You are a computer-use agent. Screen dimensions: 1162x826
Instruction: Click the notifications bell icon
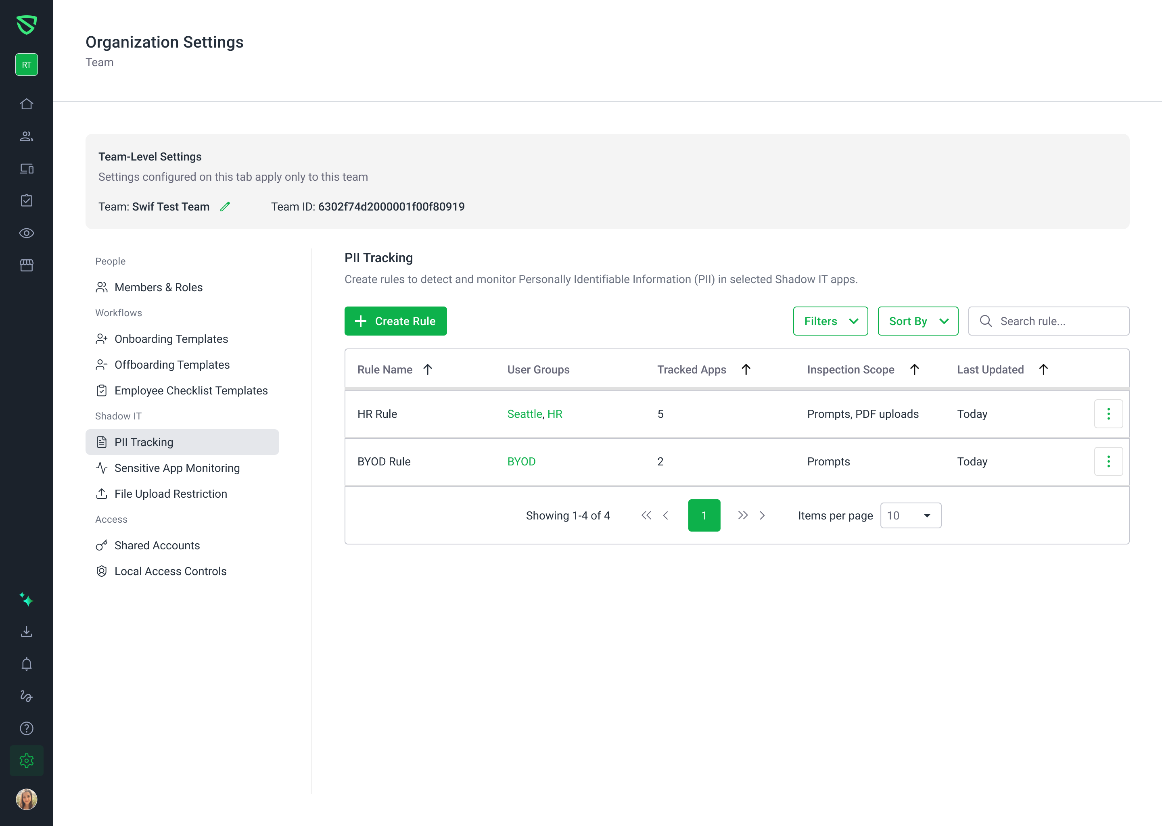click(x=27, y=664)
